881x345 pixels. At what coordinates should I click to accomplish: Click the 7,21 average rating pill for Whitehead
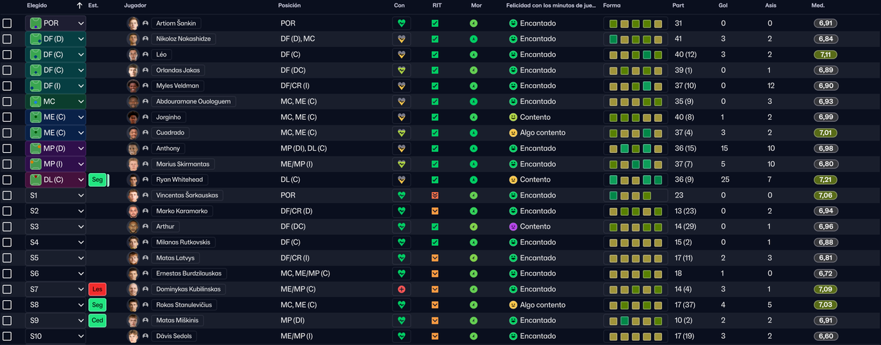[825, 180]
